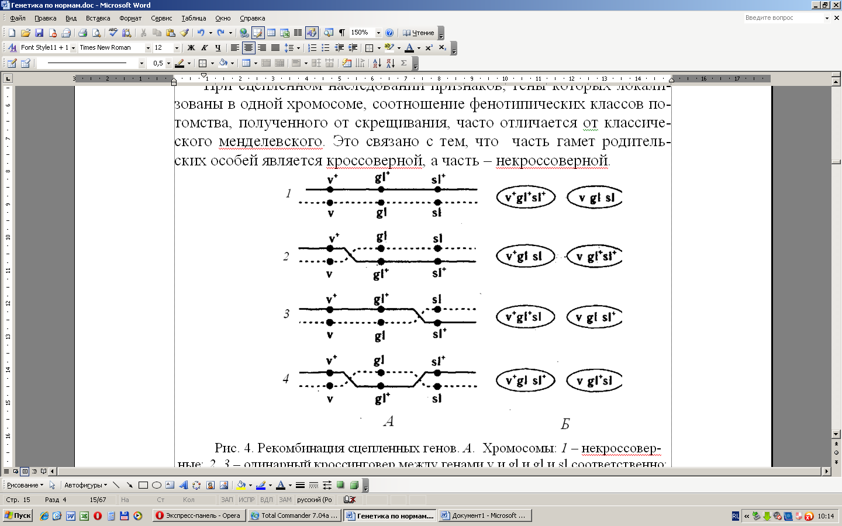Click the Чтение reading mode button

pos(418,33)
